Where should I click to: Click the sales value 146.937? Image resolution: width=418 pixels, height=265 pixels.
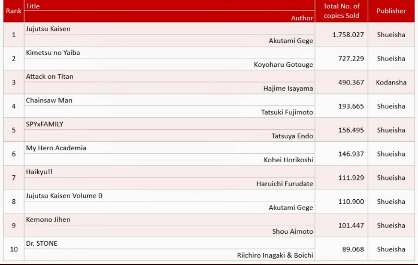tap(351, 154)
